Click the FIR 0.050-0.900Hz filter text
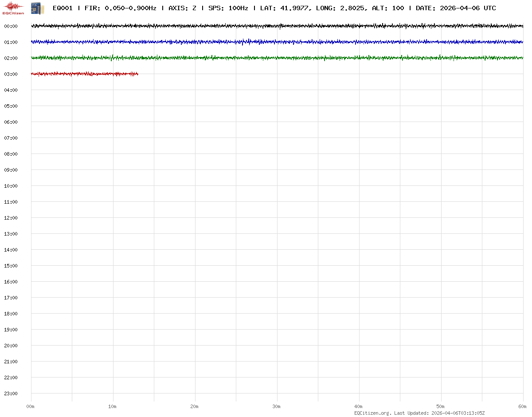The height and width of the screenshot is (417, 532). 120,8
